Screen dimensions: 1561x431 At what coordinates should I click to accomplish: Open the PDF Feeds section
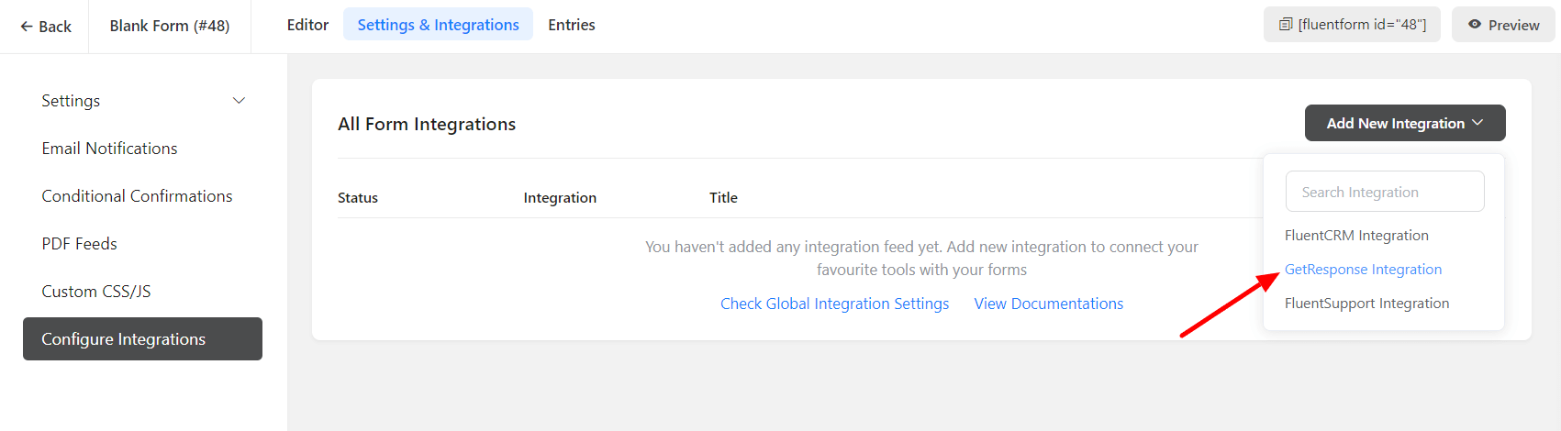click(79, 244)
